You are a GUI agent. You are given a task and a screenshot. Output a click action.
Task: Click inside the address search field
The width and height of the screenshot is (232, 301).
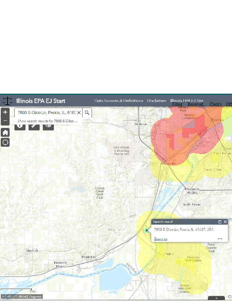(x=47, y=112)
